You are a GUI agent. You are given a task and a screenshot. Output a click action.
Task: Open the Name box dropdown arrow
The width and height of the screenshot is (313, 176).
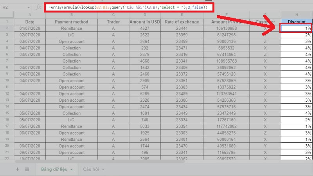point(29,7)
